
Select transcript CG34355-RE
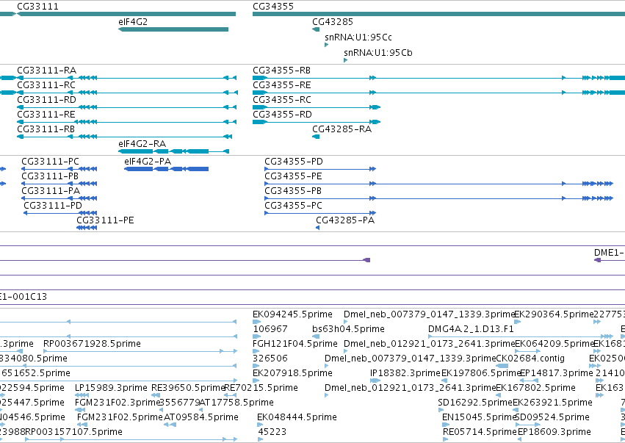(282, 85)
